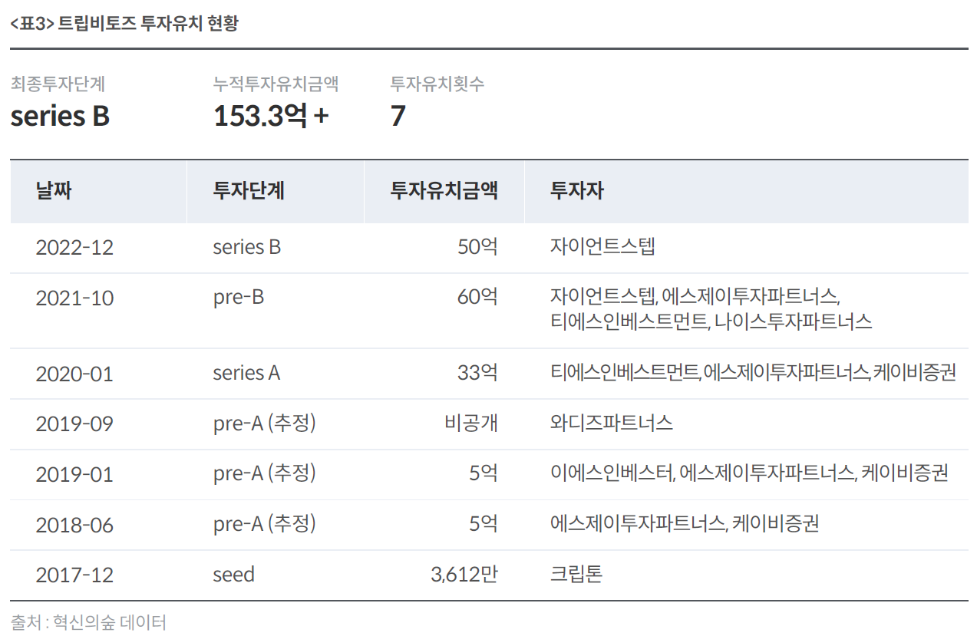Click the 153.3억 + cumulative amount
This screenshot has height=636, width=977.
pyautogui.click(x=271, y=116)
